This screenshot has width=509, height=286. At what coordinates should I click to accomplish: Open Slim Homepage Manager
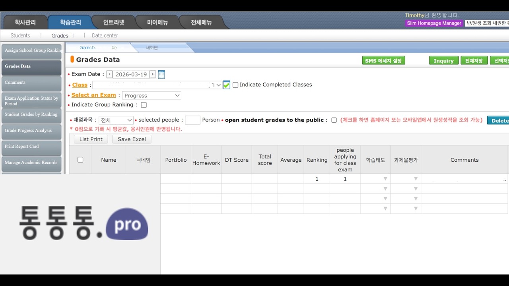(434, 23)
